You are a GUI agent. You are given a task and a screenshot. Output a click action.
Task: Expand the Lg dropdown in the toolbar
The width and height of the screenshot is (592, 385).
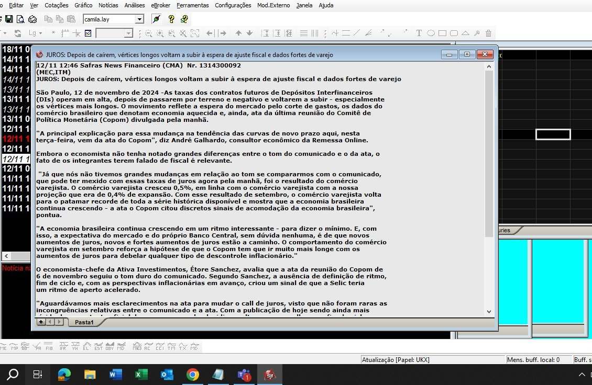coord(40,33)
